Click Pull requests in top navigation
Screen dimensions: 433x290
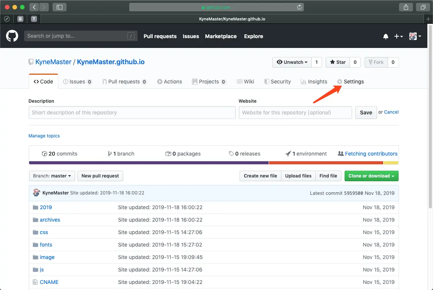point(160,36)
